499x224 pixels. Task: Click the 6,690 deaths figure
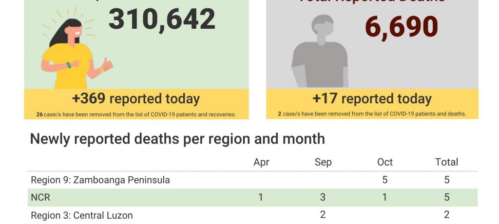click(401, 27)
